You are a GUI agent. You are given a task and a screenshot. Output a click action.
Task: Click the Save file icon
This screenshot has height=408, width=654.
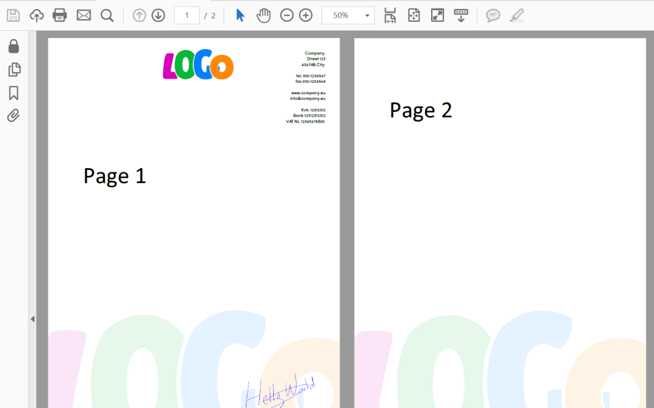(x=13, y=16)
